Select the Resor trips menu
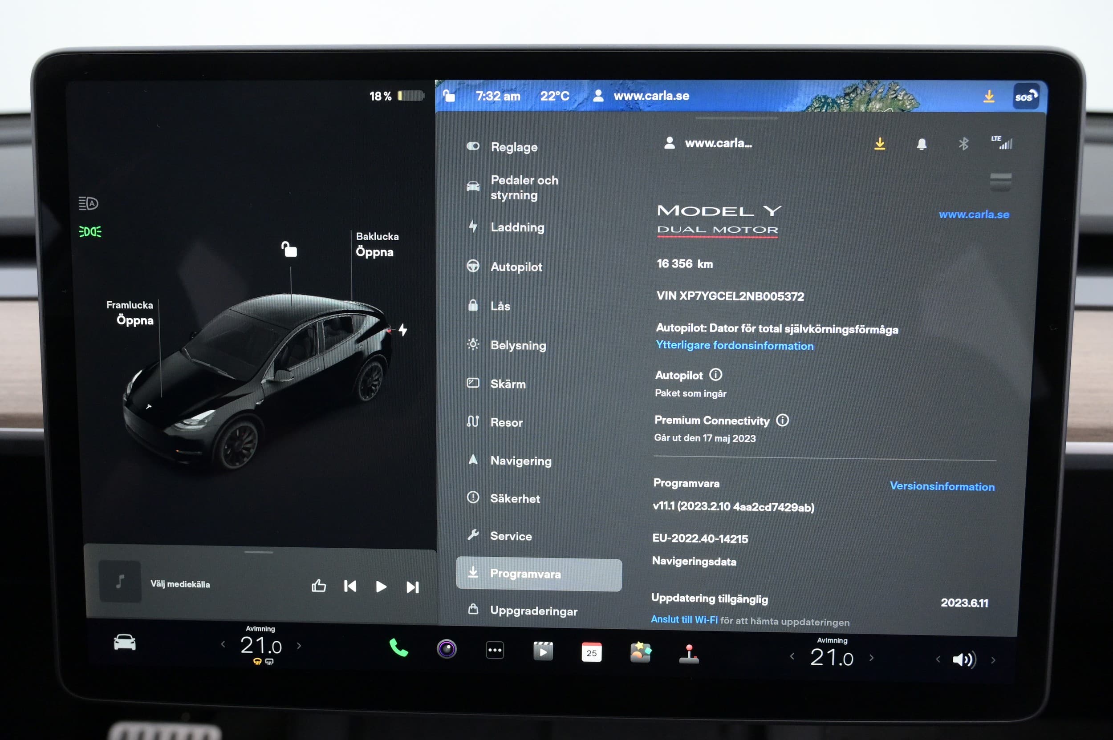The image size is (1113, 740). pos(495,422)
